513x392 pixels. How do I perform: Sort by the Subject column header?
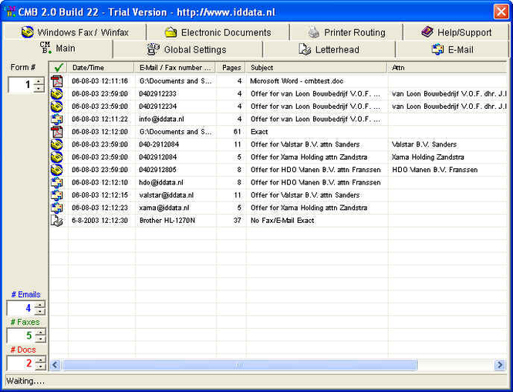pyautogui.click(x=316, y=68)
